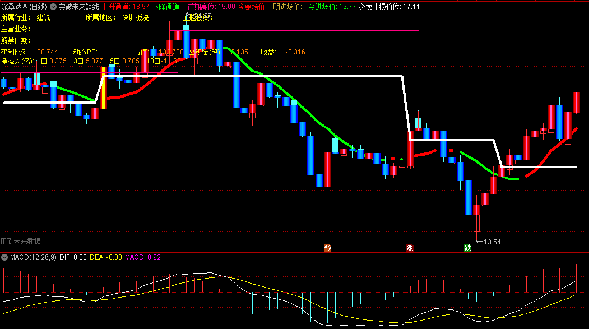Click the 5日 8.785 net inflow value
Image resolution: width=589 pixels, height=329 pixels.
124,61
